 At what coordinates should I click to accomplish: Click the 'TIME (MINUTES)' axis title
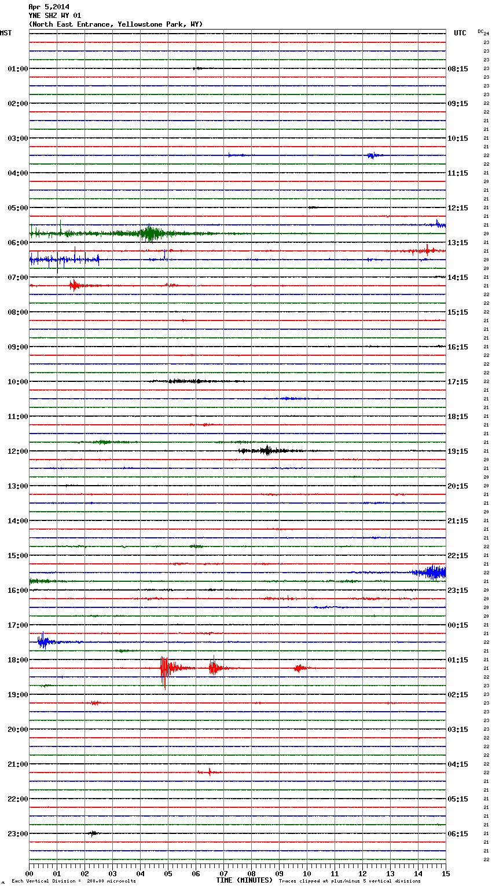(244, 880)
